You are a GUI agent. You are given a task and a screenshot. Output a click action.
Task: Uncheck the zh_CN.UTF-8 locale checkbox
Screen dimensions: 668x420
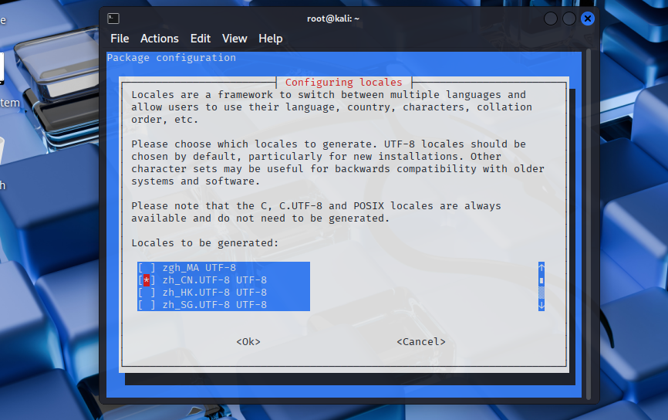[147, 280]
